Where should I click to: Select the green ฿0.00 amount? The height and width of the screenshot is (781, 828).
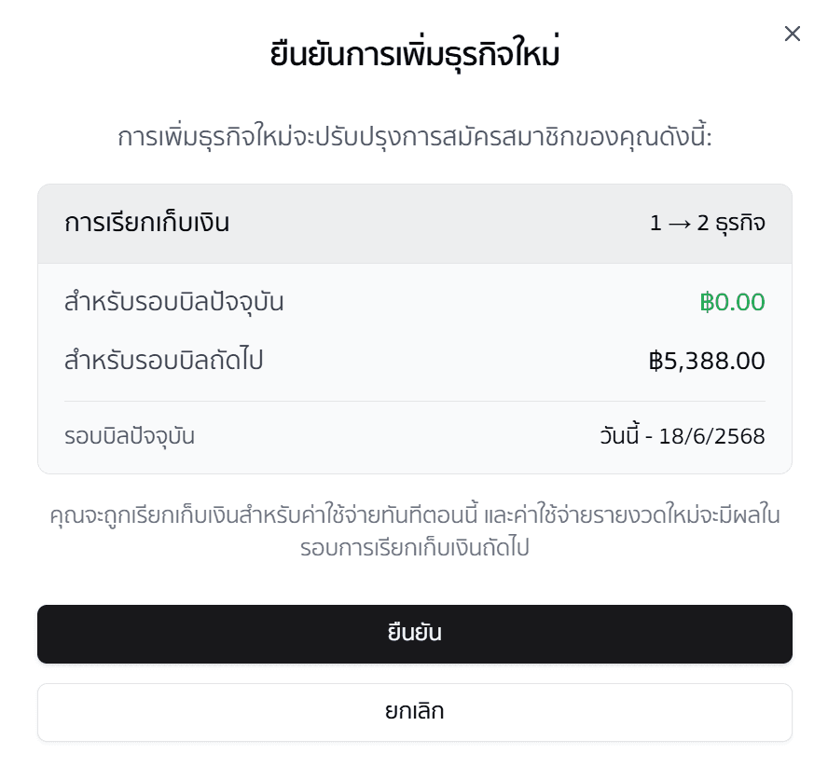coord(733,302)
